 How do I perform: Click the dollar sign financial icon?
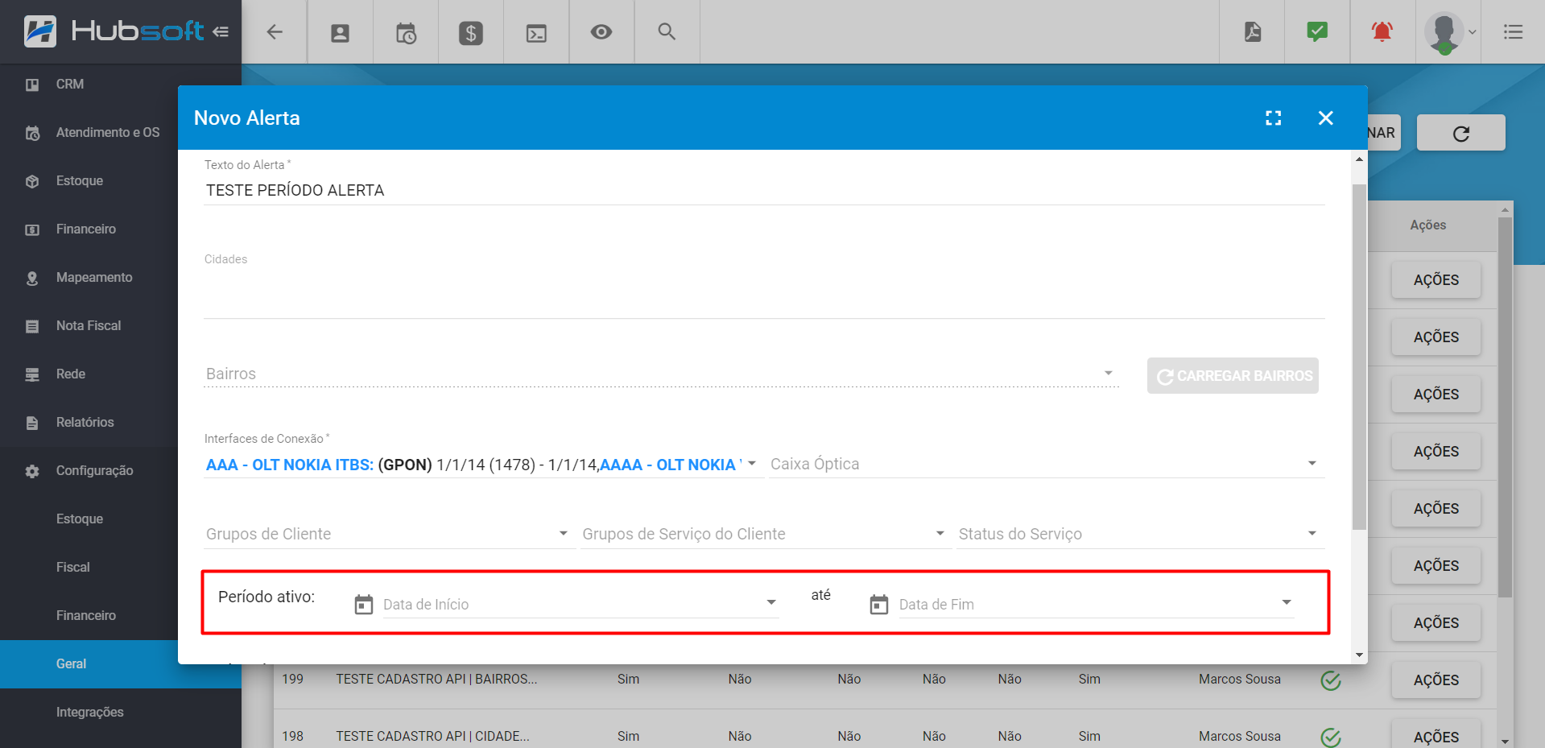coord(471,32)
